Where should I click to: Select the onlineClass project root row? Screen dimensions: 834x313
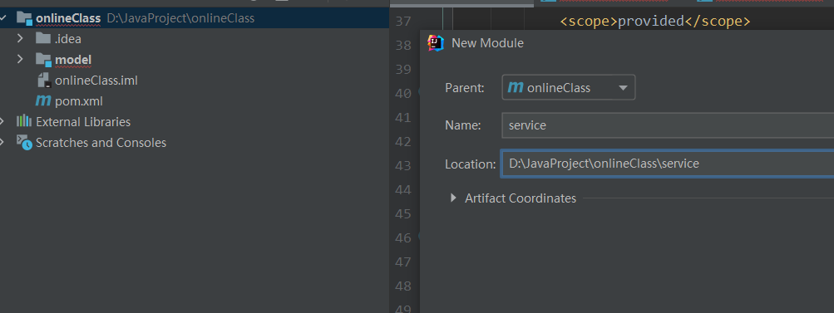coord(195,18)
